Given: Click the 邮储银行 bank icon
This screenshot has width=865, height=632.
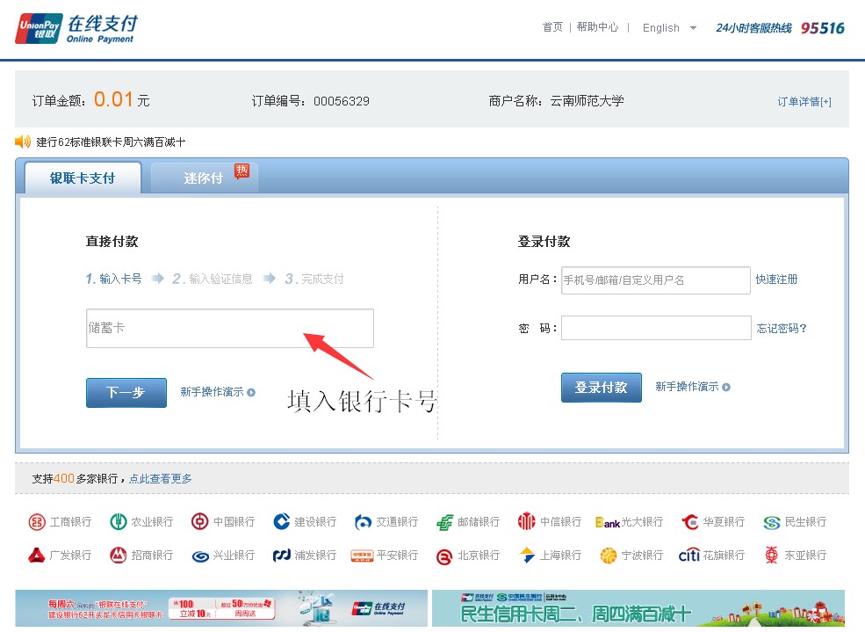Looking at the screenshot, I should [445, 522].
